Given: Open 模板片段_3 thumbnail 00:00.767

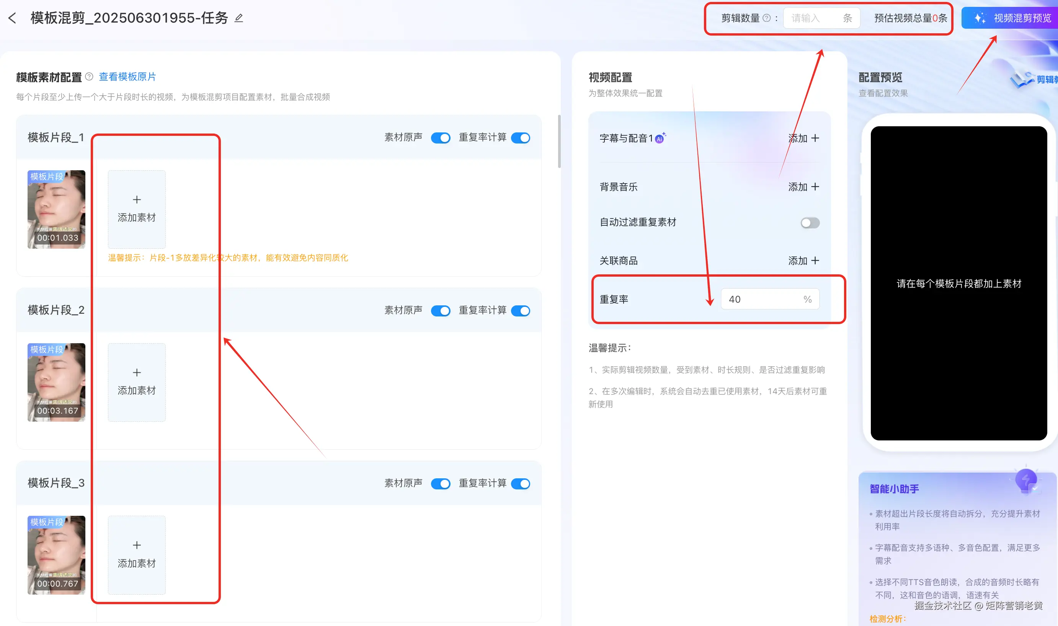Looking at the screenshot, I should [57, 555].
